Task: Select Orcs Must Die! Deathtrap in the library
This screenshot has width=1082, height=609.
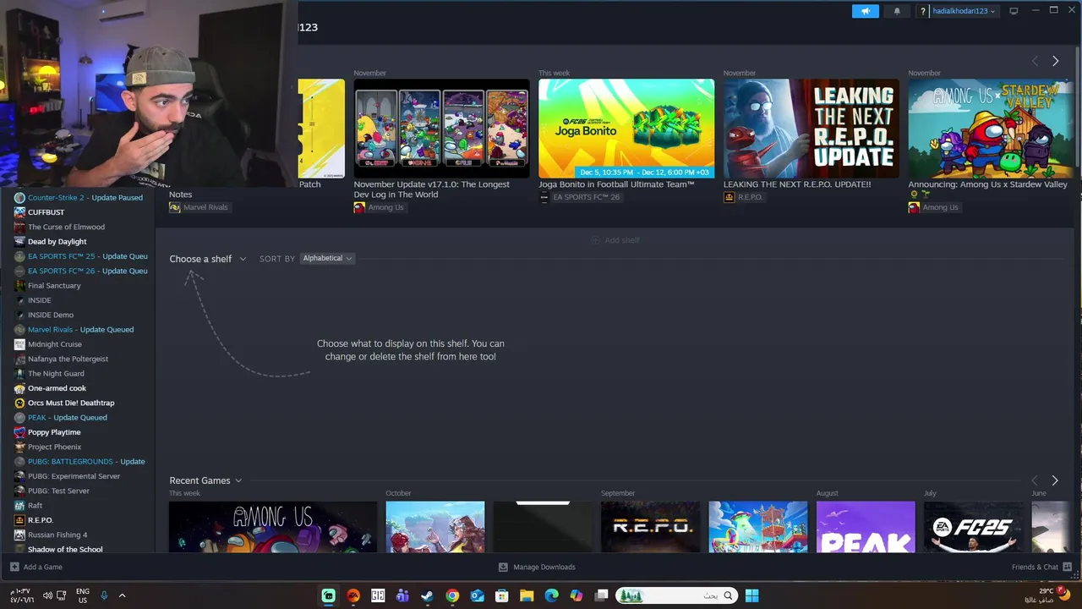Action: 71,403
